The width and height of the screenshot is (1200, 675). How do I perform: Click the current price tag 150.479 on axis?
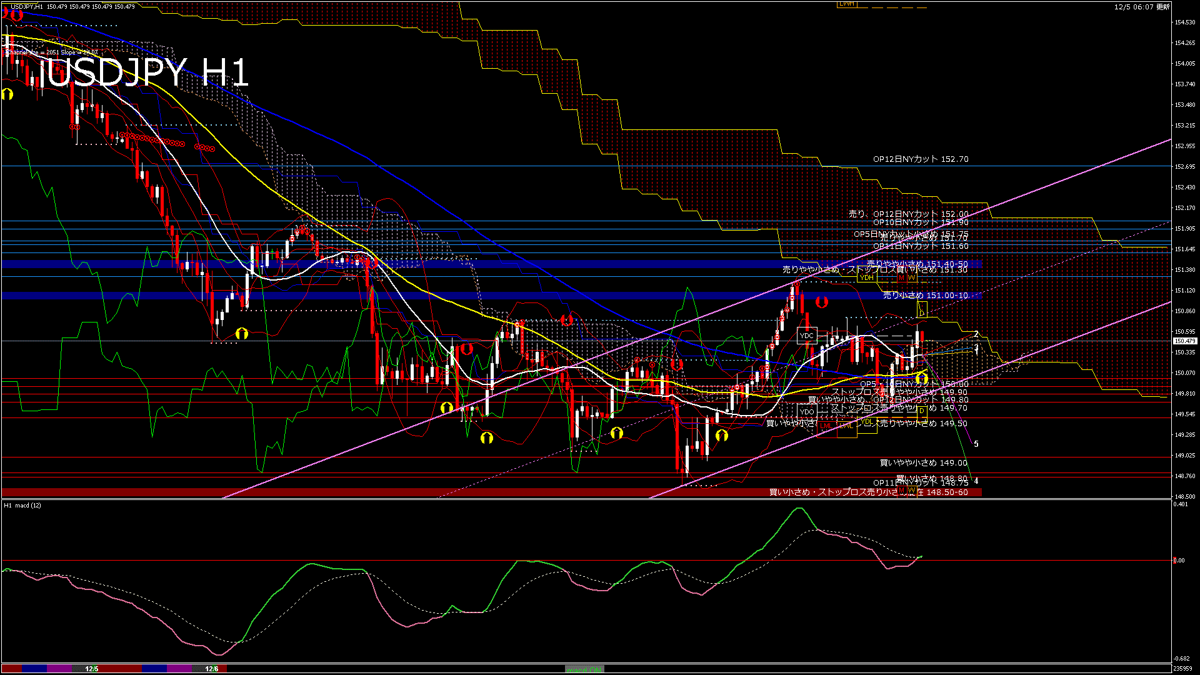(x=1185, y=341)
